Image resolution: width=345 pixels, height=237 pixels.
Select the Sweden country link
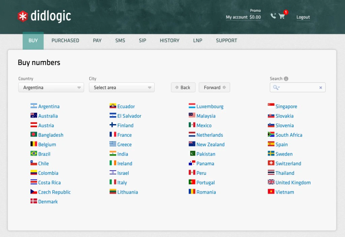[x=284, y=154]
